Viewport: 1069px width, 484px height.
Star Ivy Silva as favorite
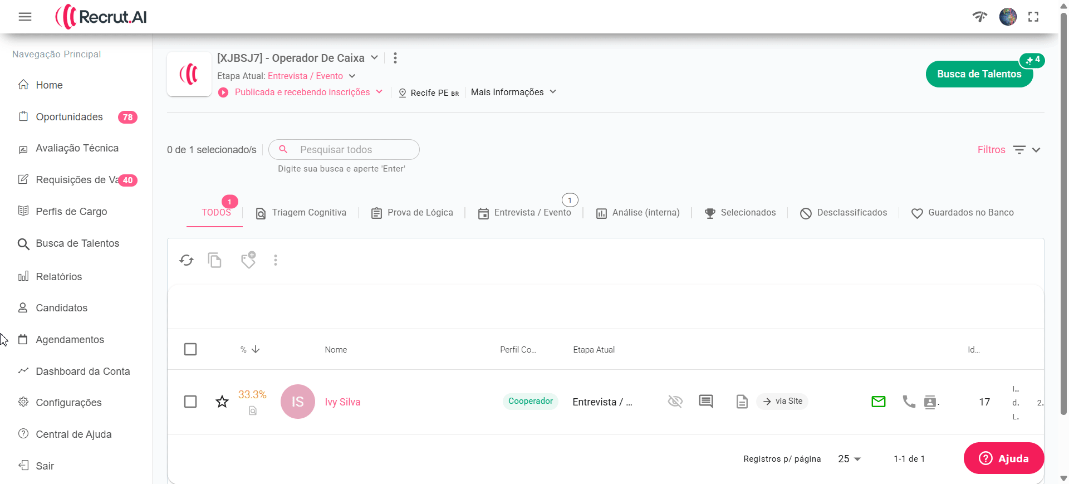tap(222, 402)
